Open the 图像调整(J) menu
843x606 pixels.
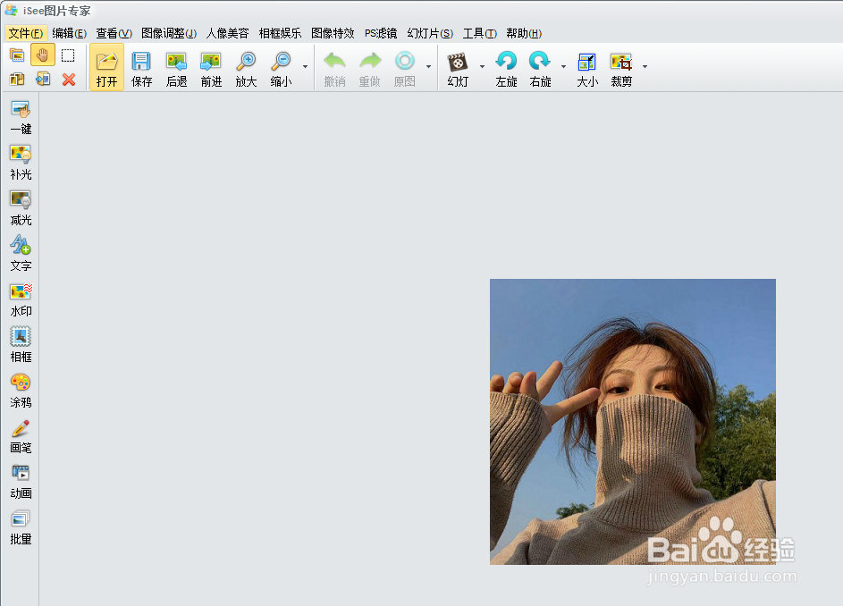coord(169,33)
